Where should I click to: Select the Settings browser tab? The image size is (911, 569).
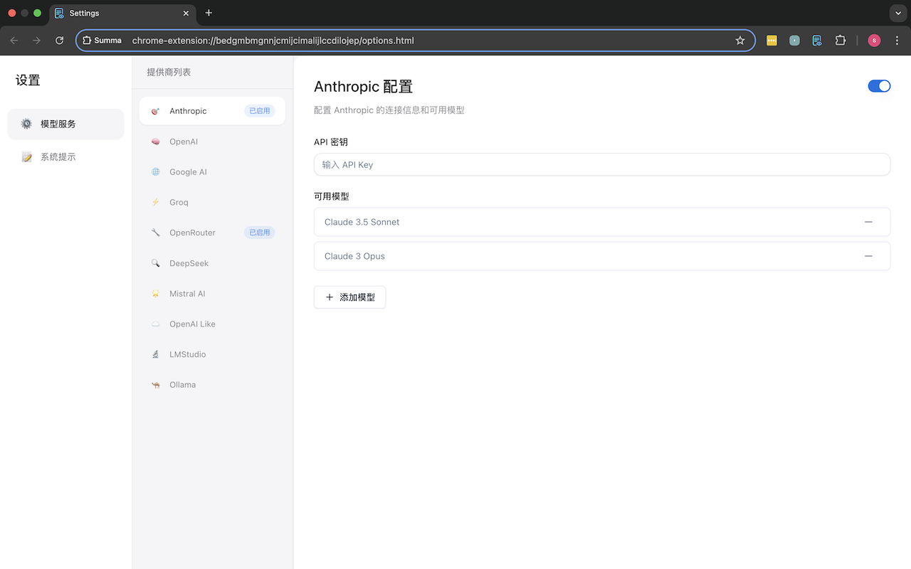pyautogui.click(x=122, y=13)
